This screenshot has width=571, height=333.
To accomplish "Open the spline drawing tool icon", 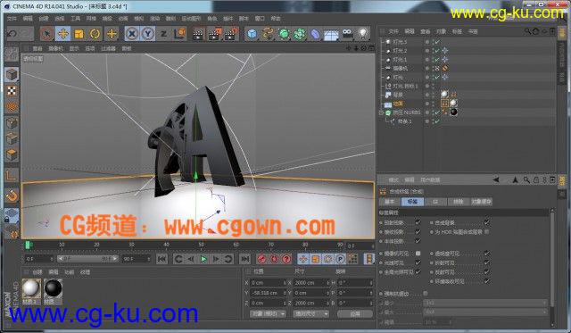I will coord(268,34).
